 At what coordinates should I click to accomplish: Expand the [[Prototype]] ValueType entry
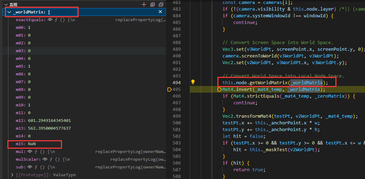pyautogui.click(x=12, y=174)
